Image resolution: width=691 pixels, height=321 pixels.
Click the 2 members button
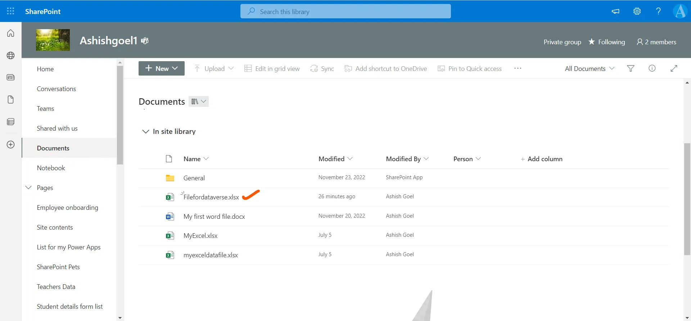656,42
